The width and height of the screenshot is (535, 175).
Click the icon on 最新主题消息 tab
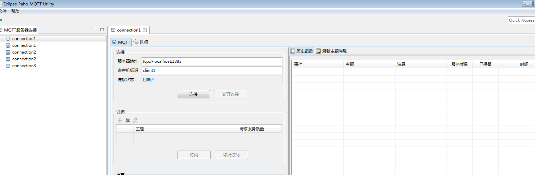coord(318,51)
